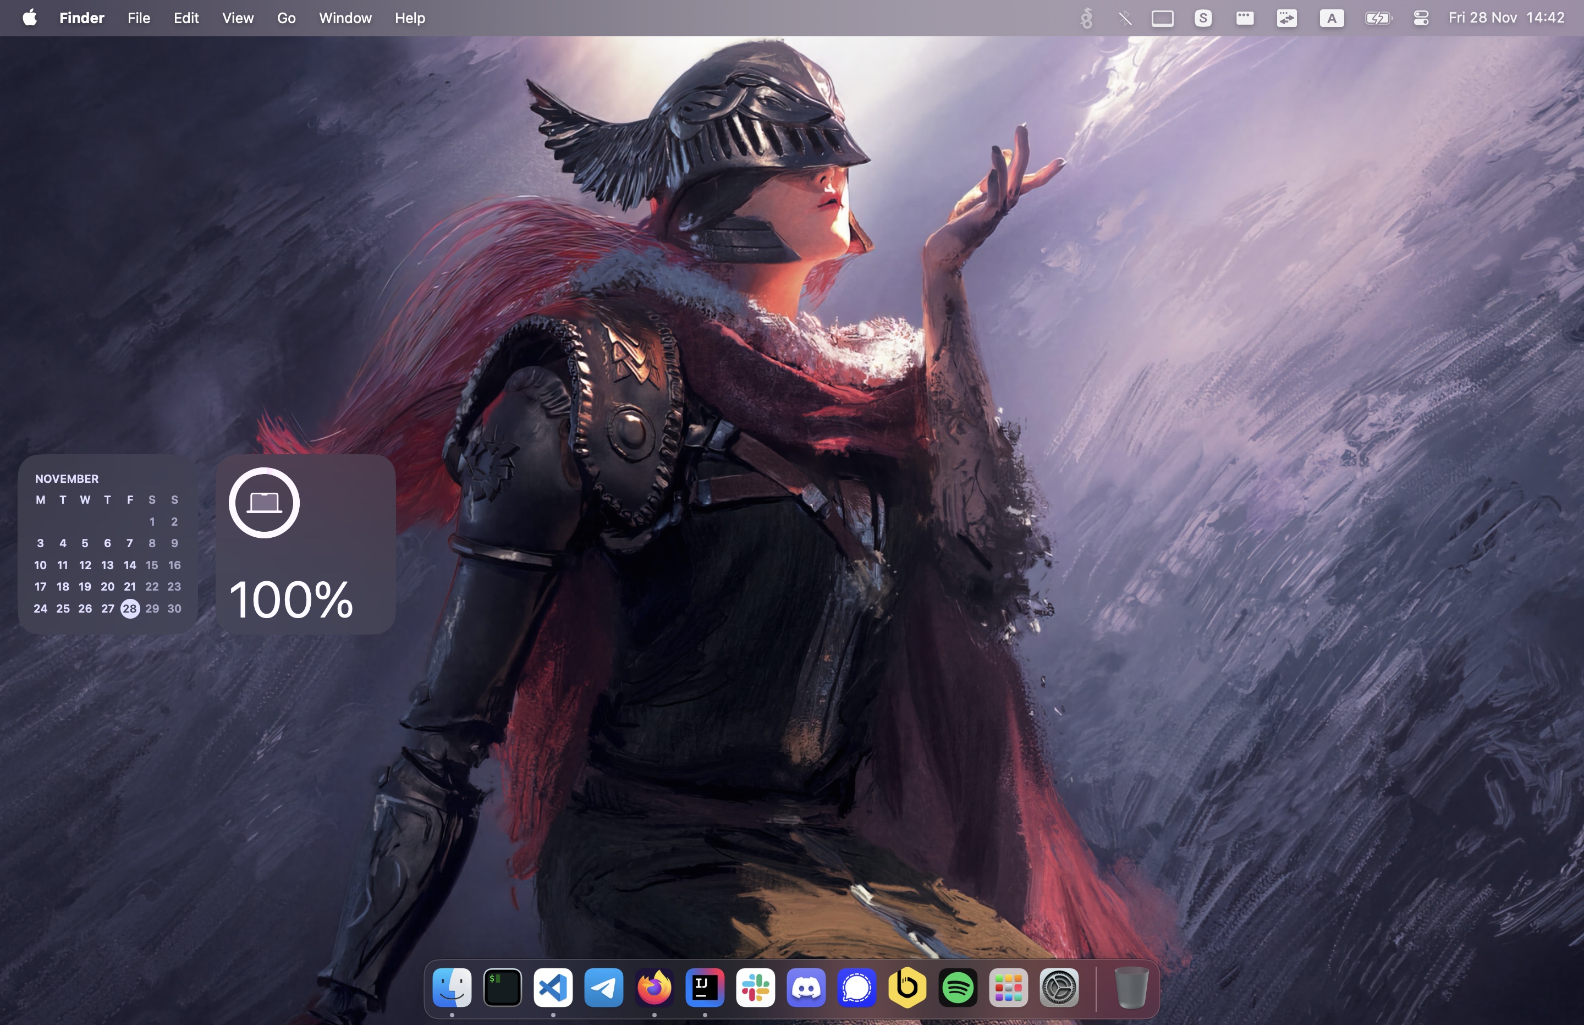The width and height of the screenshot is (1584, 1025).
Task: Open the input source A menu
Action: pos(1331,18)
